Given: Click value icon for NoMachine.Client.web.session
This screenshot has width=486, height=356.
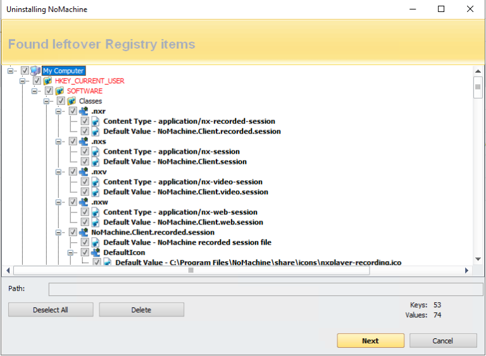Looking at the screenshot, I should (x=96, y=222).
